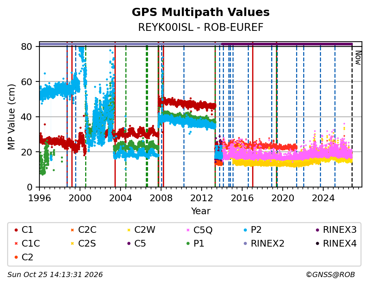
Task: Click the 80 y-axis tick label
Action: click(x=26, y=46)
